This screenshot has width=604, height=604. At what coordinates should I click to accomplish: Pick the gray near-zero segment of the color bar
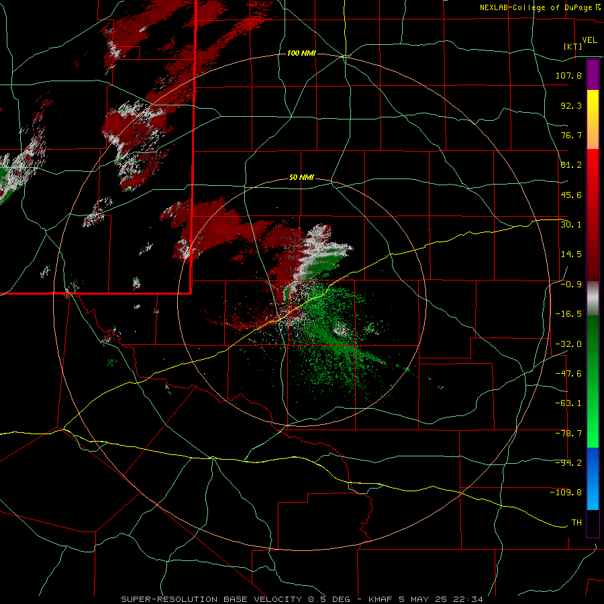tap(593, 298)
